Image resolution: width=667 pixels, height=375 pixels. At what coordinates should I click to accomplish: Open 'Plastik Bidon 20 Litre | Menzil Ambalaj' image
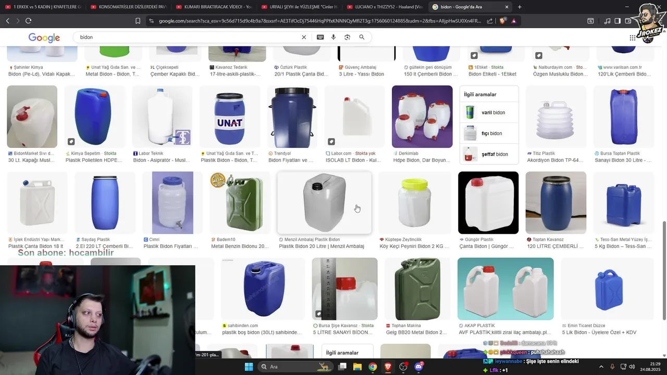click(324, 203)
